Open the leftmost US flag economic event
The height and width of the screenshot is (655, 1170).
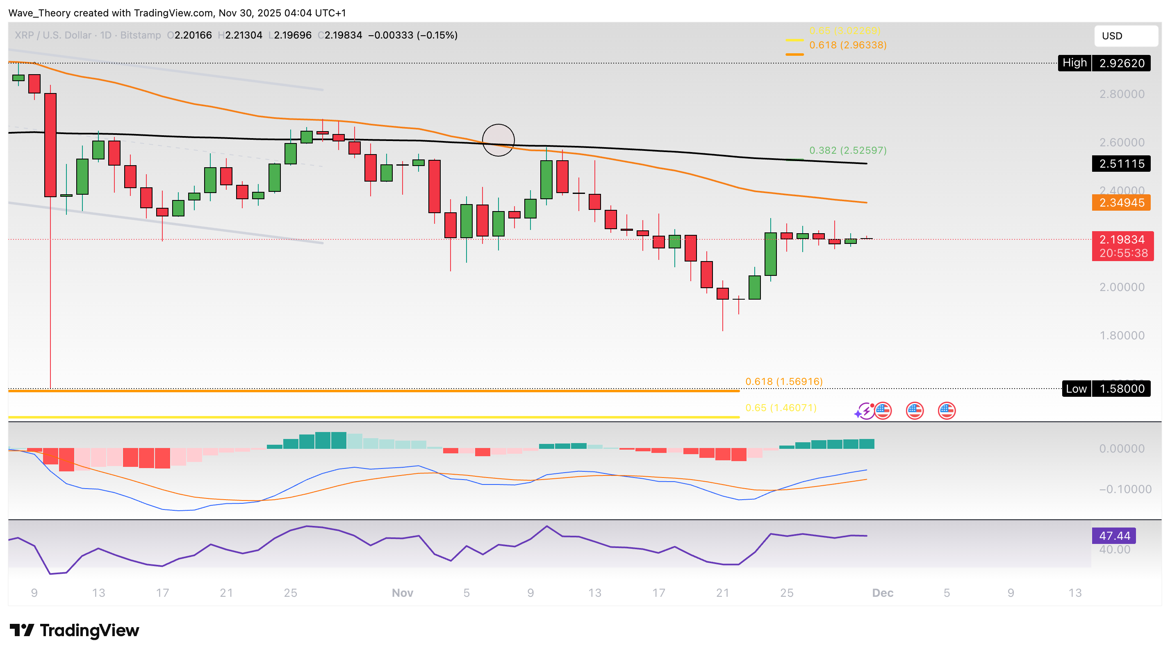(883, 411)
